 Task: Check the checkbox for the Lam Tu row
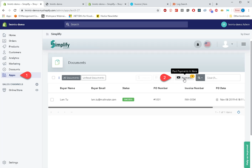[52, 100]
